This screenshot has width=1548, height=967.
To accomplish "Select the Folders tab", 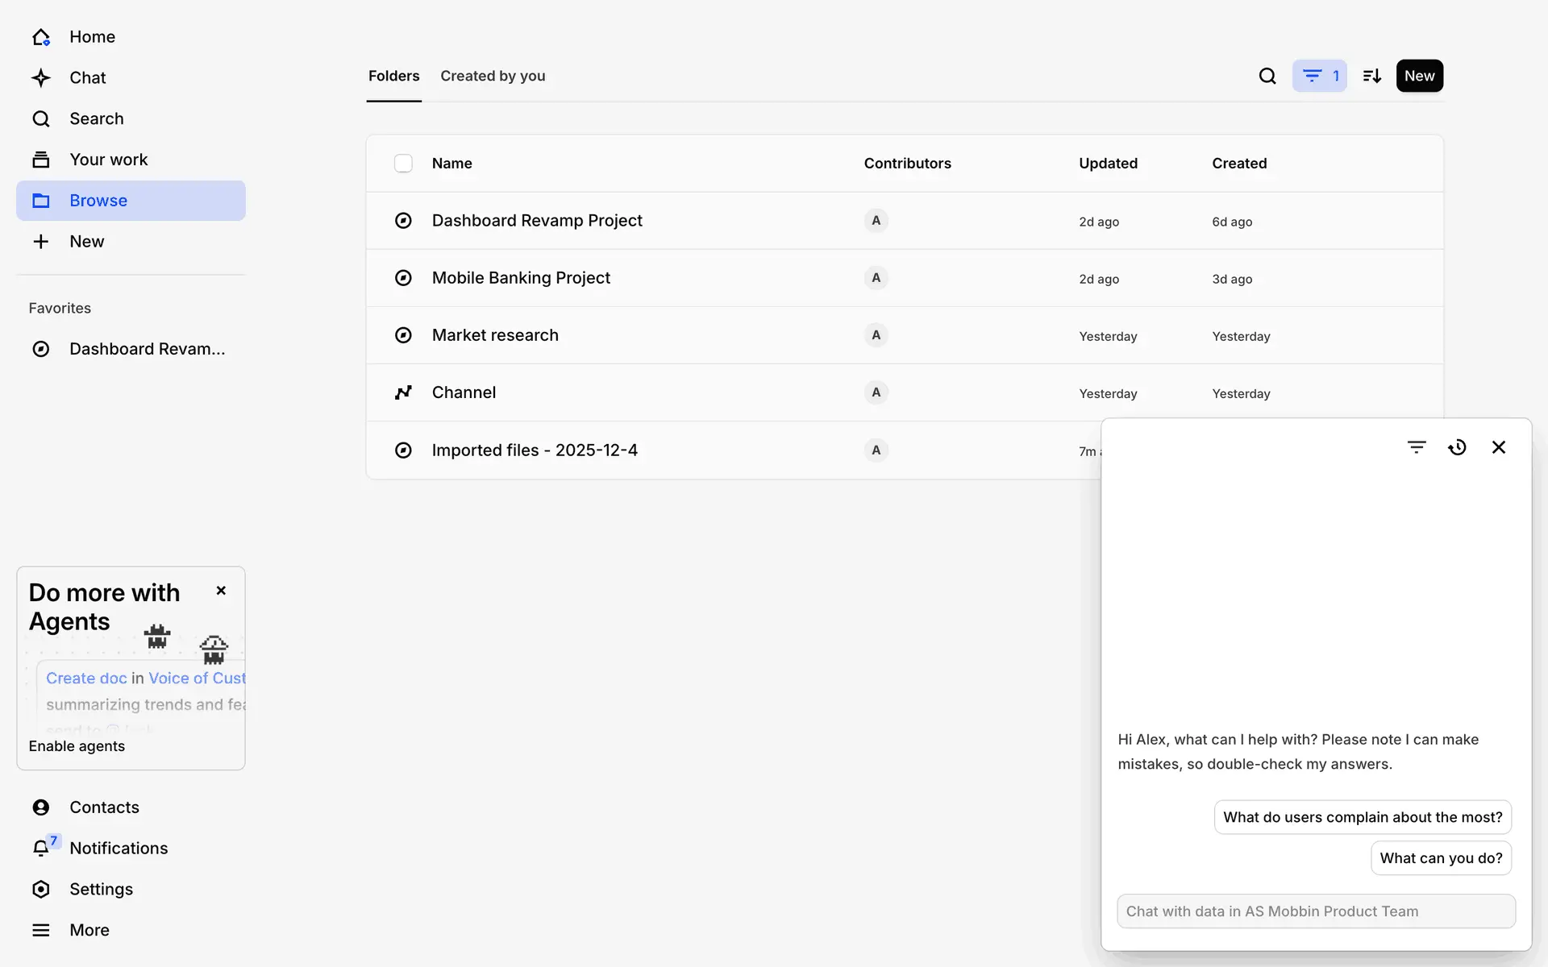I will [x=393, y=76].
